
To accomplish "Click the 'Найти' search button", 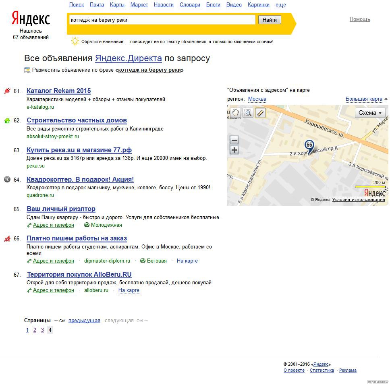I will tap(270, 20).
